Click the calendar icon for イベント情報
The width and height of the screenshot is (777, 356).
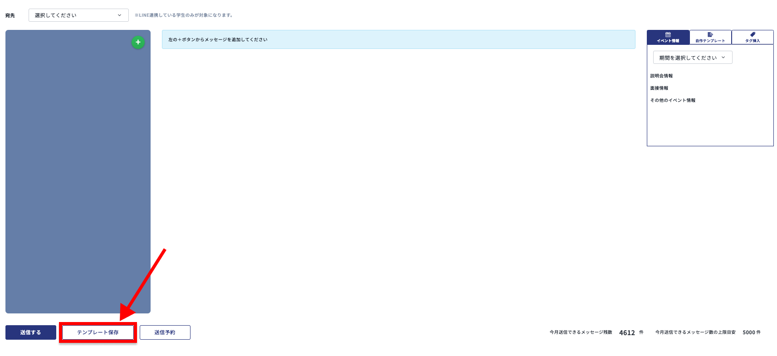pos(668,34)
